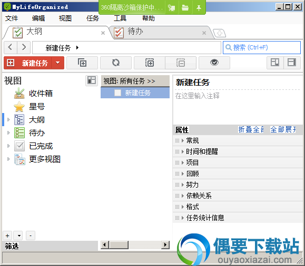This screenshot has height=266, width=305.
Task: Open the 新建任务 button dropdown arrow
Action: click(x=57, y=63)
